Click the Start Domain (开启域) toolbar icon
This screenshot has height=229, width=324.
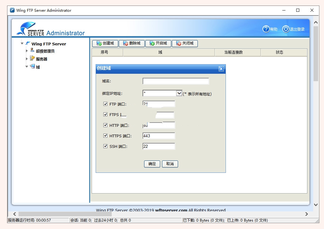(152, 44)
